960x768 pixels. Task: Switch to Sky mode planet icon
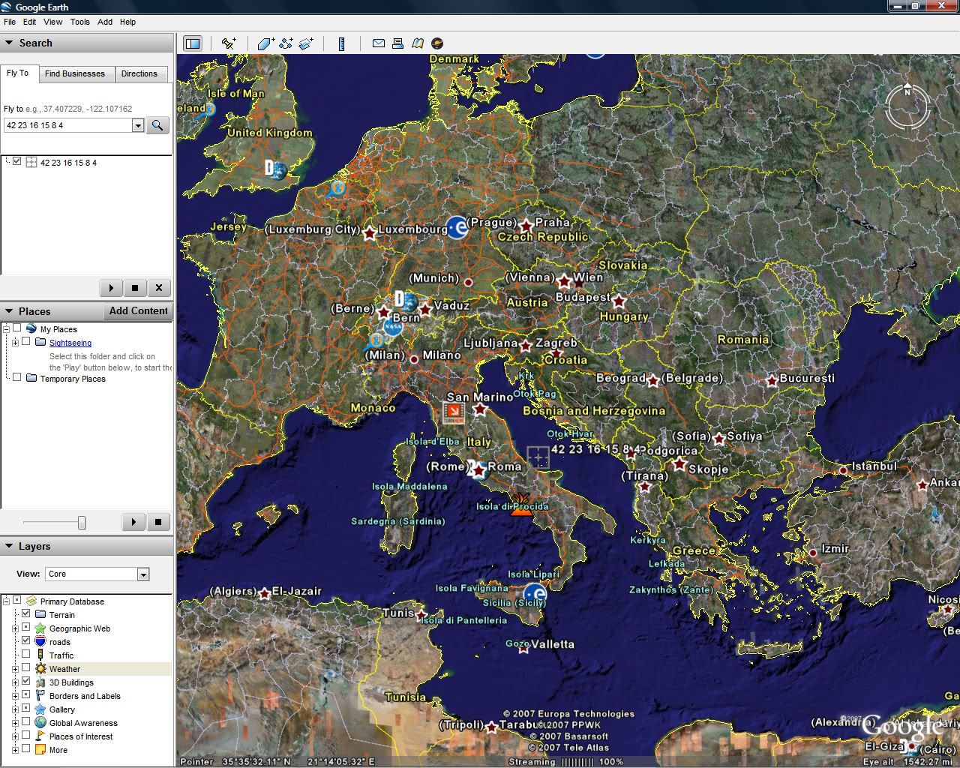click(x=437, y=43)
